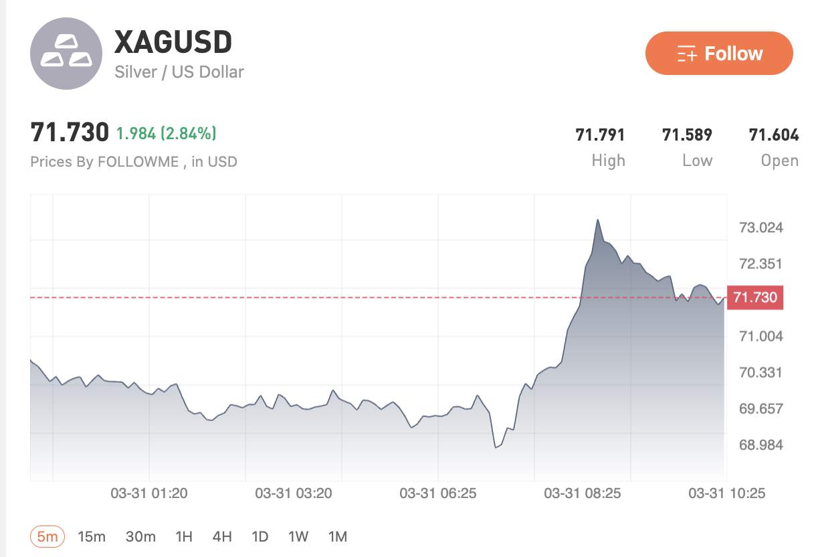Select the 5m timeframe

(47, 536)
